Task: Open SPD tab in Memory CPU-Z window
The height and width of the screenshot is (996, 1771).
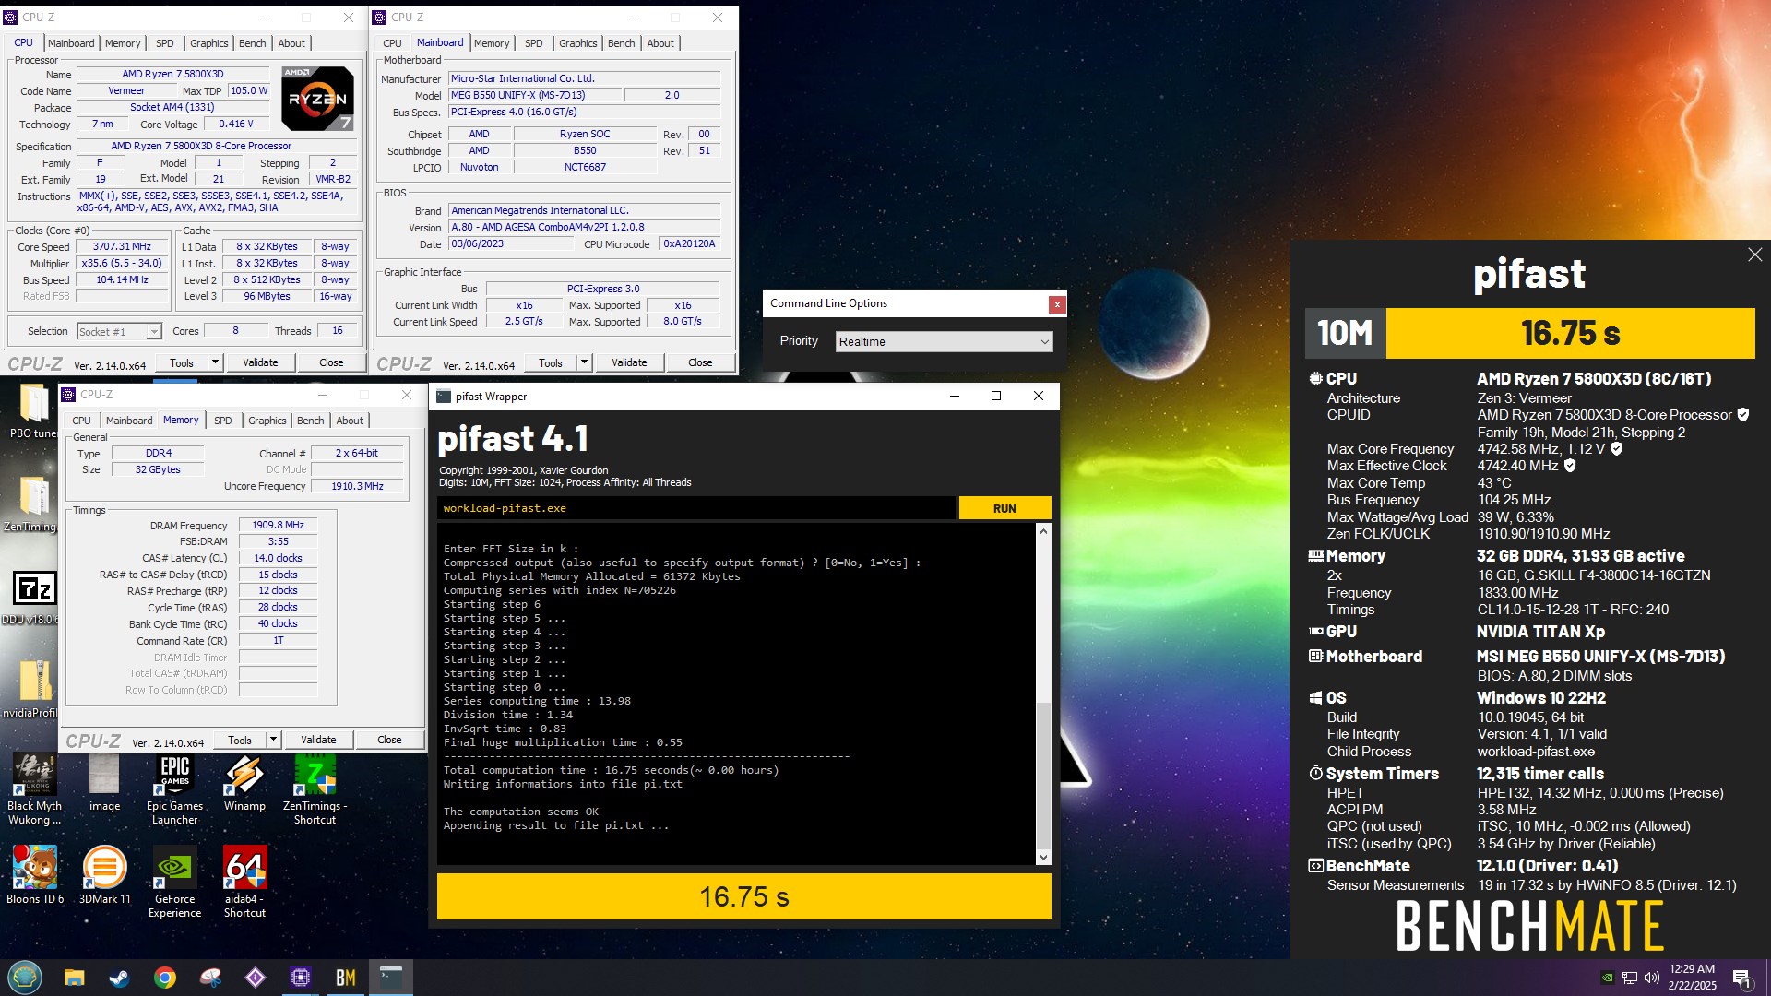Action: coord(223,421)
